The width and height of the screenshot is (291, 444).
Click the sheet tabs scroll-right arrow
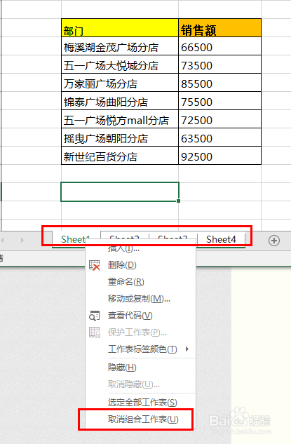point(22,240)
